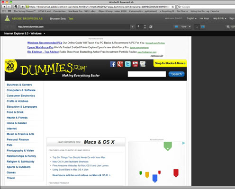Open the Dummies Google Plus icon
235x189 pixels.
120,64
